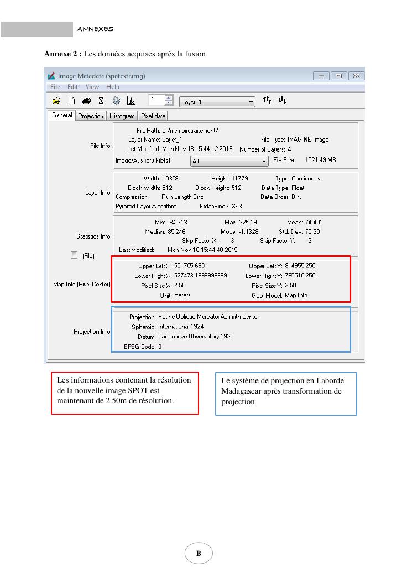
Task: Click the gear-shaped toolbar icon
Action: [x=116, y=101]
